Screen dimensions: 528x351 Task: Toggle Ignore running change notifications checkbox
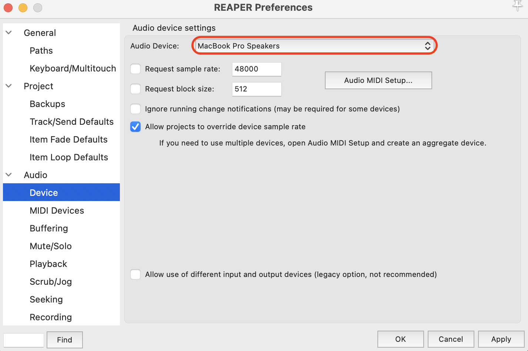[x=135, y=109]
